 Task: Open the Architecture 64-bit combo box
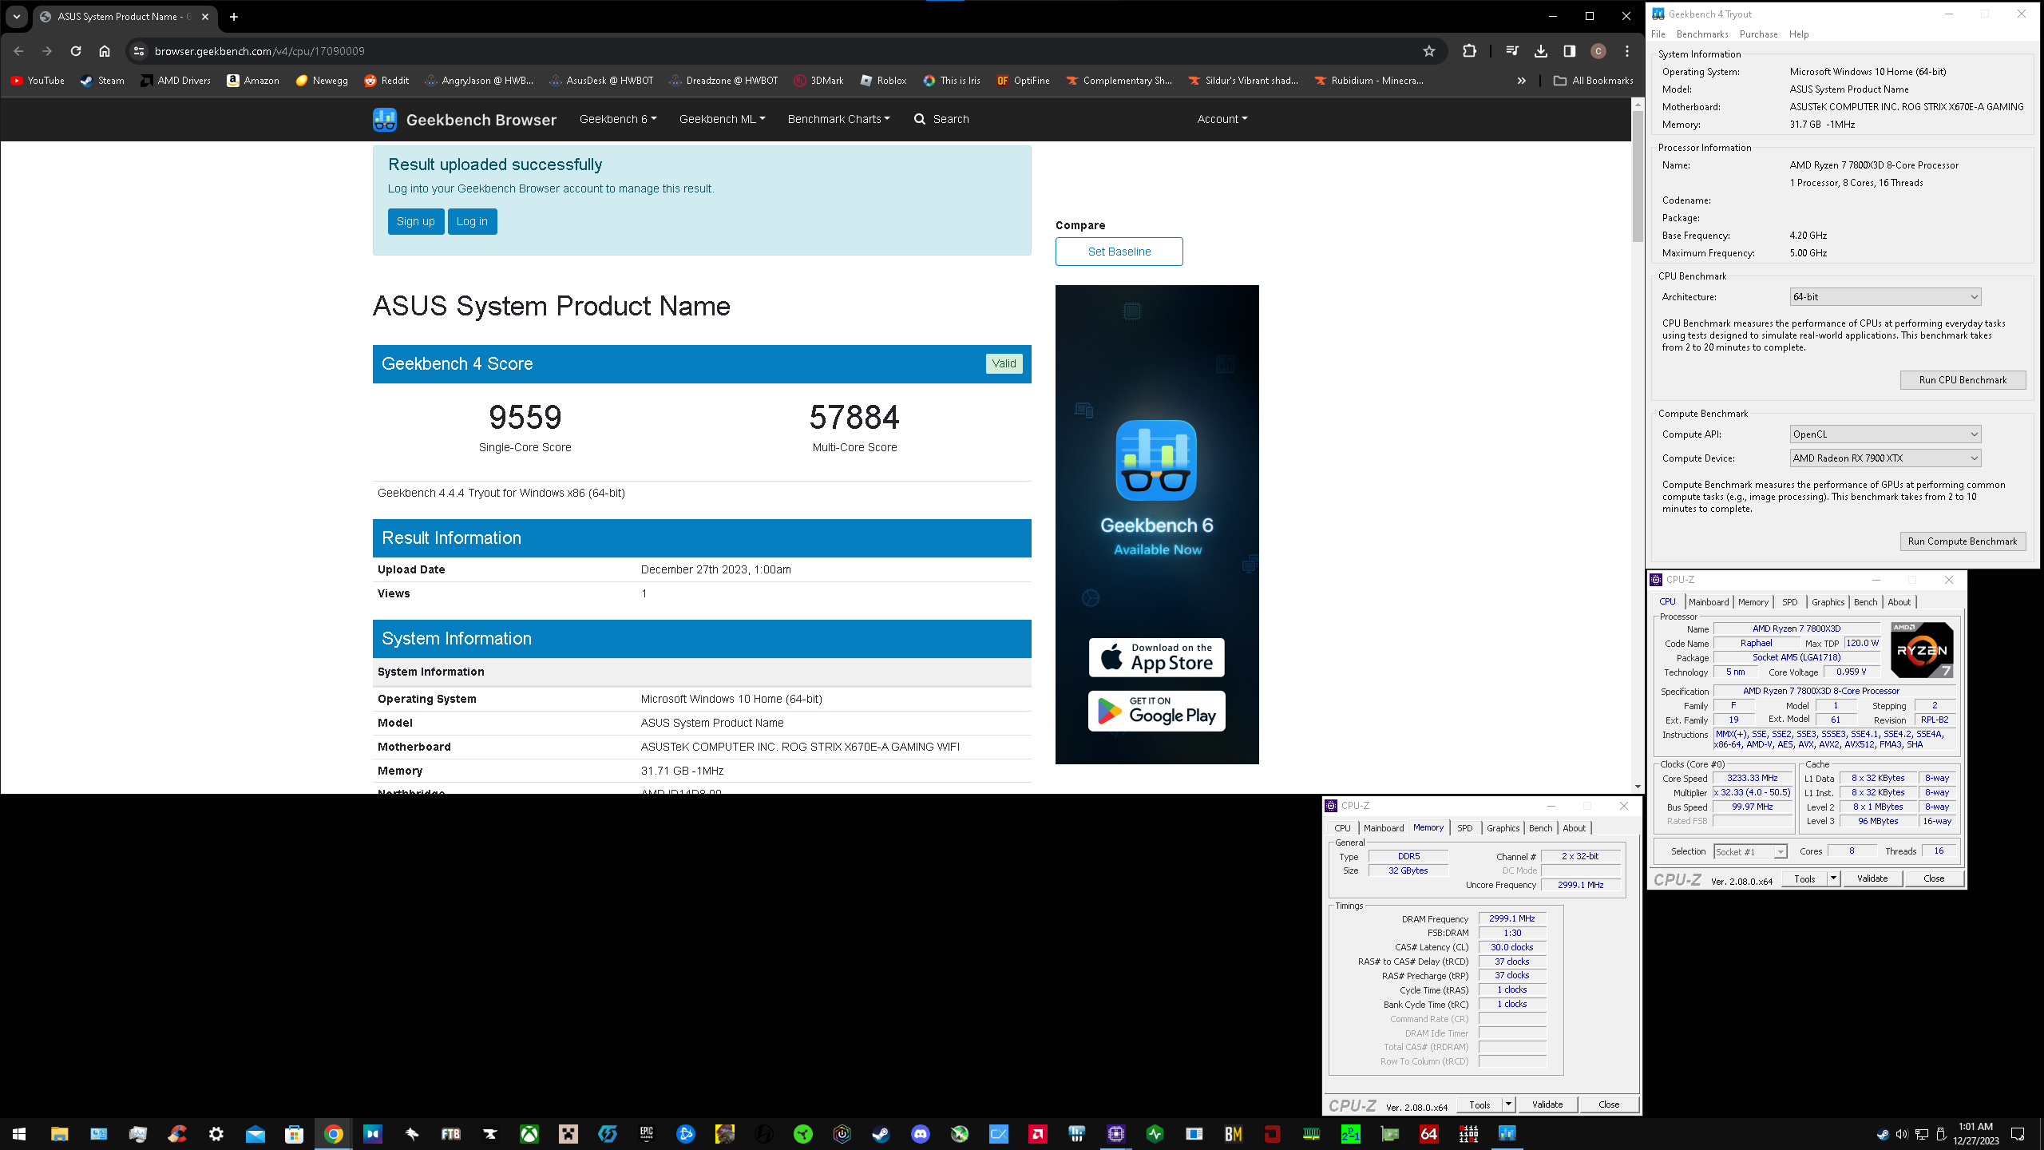coord(1885,297)
